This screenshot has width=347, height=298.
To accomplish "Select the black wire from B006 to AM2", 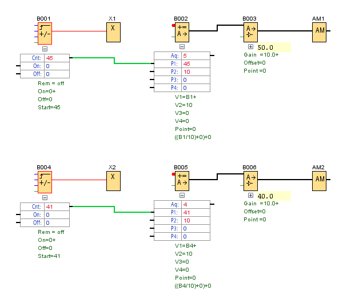I will (285, 180).
